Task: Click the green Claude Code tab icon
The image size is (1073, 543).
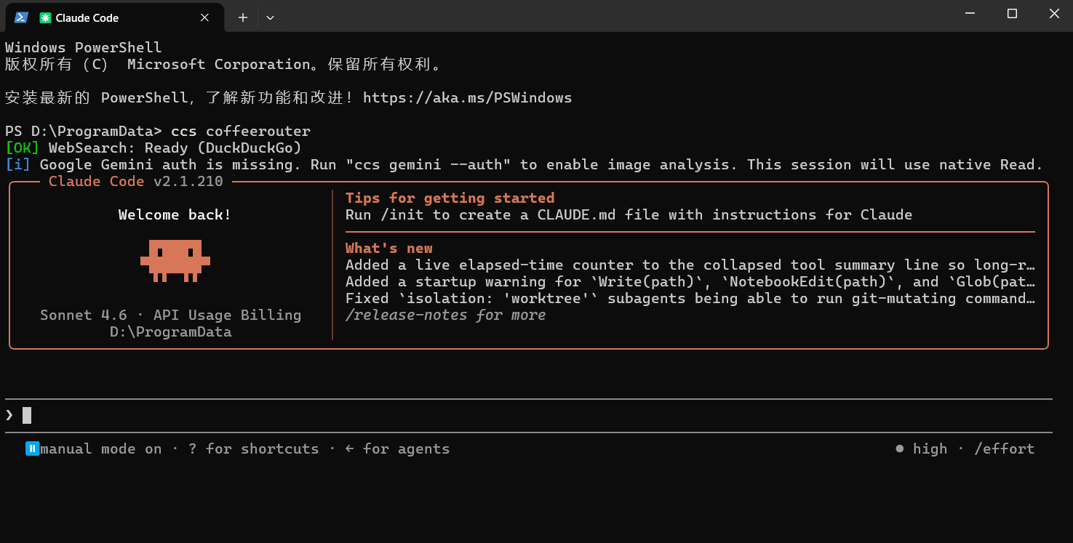Action: (46, 17)
